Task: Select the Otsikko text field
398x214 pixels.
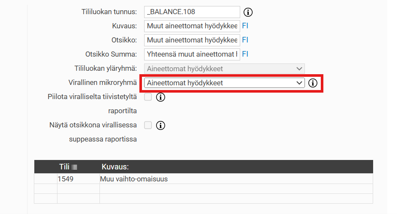Action: [192, 40]
